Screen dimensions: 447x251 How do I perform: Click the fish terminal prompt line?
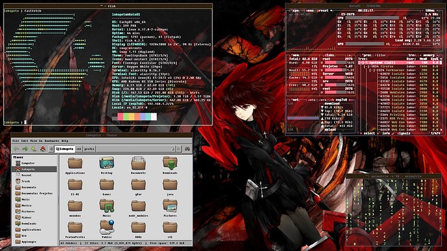[x=108, y=122]
